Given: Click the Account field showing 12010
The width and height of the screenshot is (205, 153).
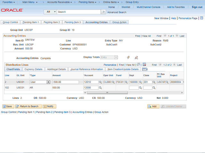Looking at the screenshot, I should [91, 82].
